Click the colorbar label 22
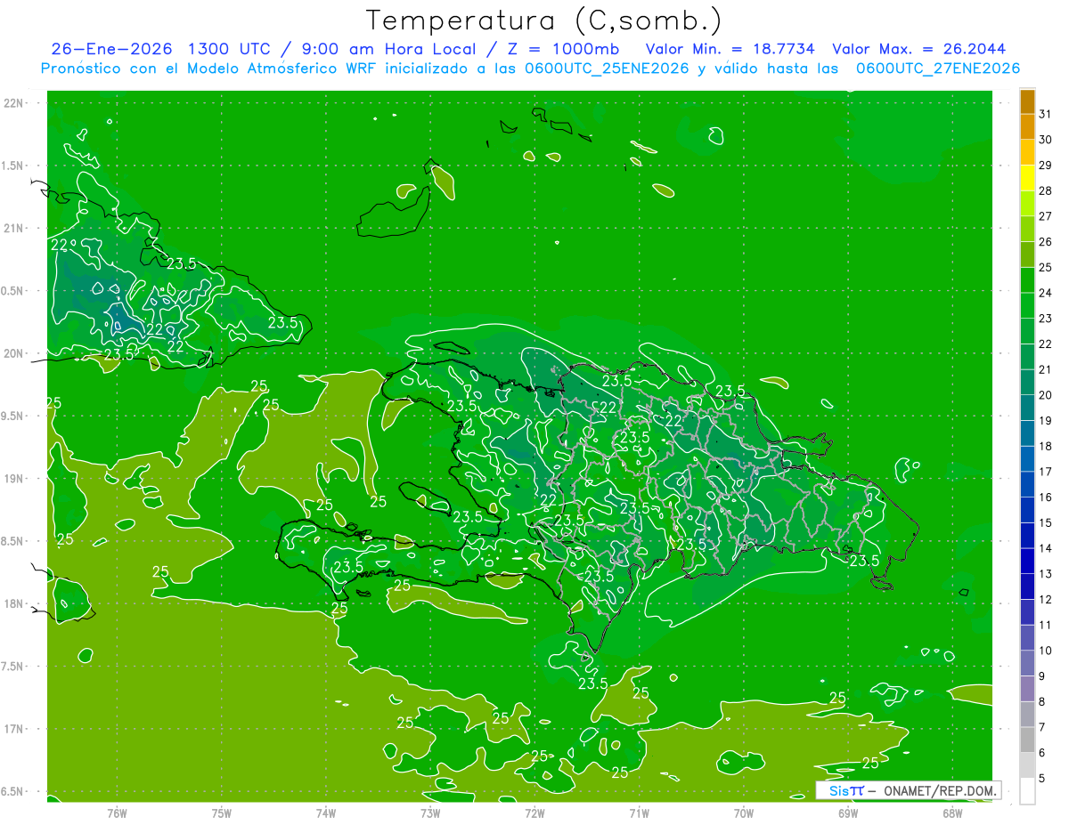This screenshot has width=1069, height=825. [1046, 344]
